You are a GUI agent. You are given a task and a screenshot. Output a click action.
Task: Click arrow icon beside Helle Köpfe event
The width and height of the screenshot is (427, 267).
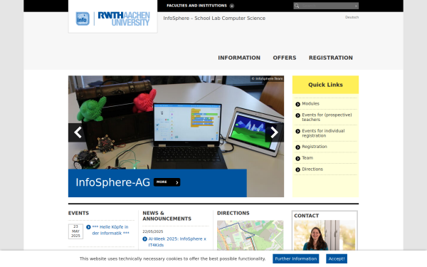click(88, 227)
